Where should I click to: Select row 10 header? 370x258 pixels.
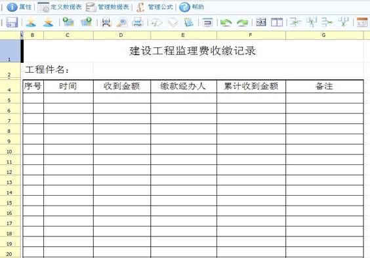coord(10,149)
